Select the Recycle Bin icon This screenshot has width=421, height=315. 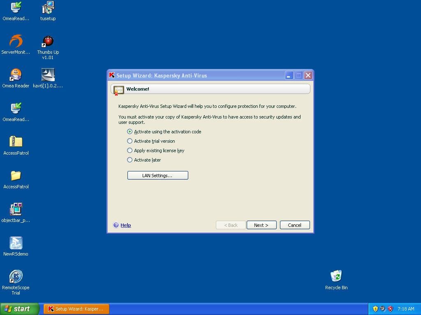click(336, 276)
